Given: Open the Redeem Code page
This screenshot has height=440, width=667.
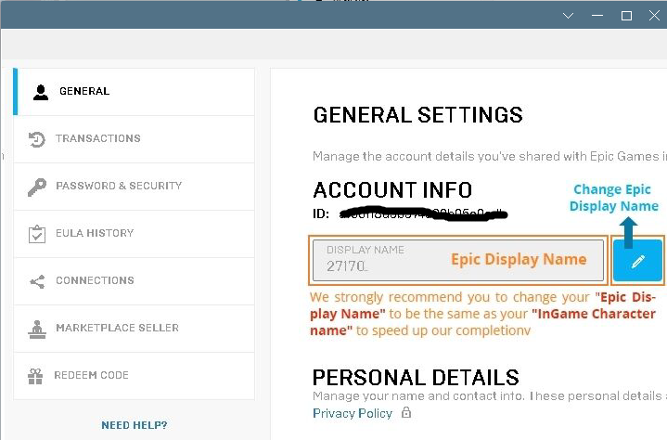Looking at the screenshot, I should point(134,376).
